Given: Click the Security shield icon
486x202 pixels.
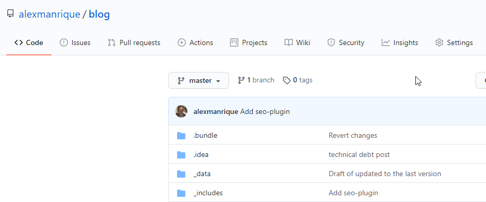Looking at the screenshot, I should (x=331, y=42).
